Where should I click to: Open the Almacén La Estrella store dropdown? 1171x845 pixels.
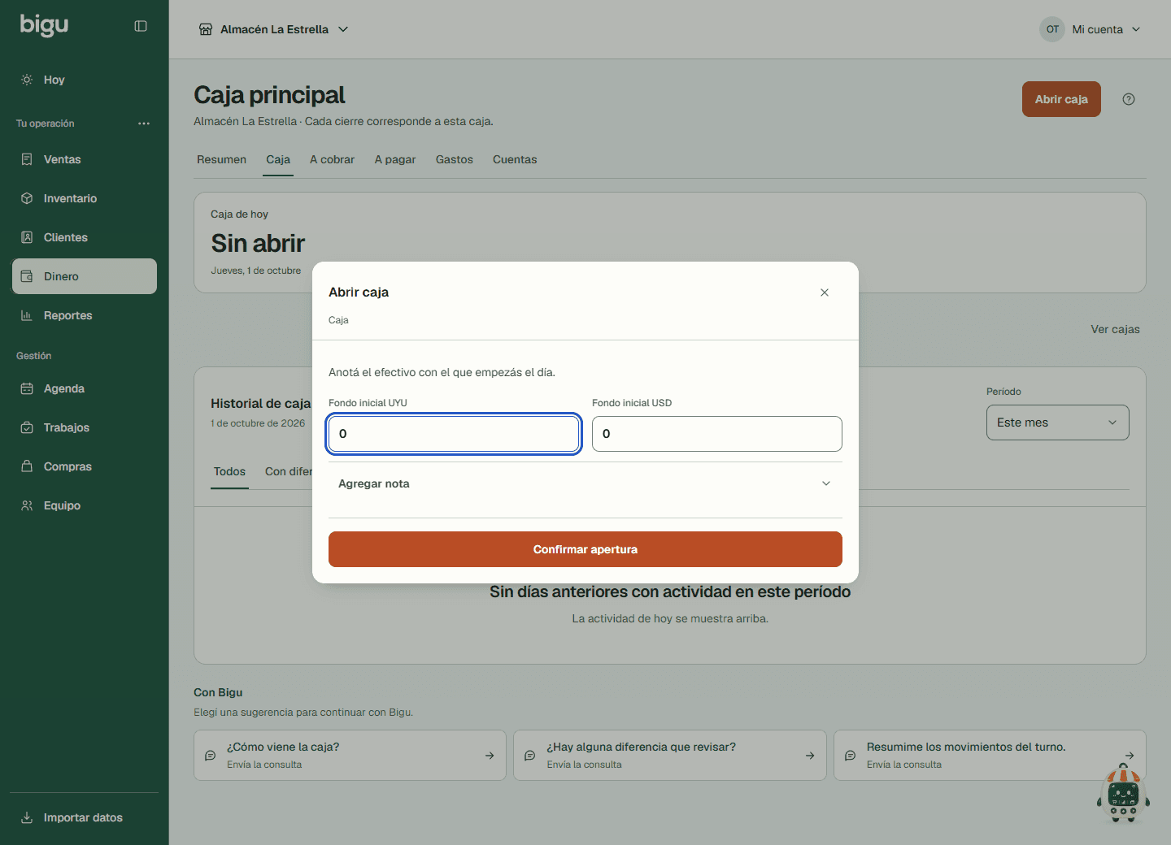coord(274,29)
